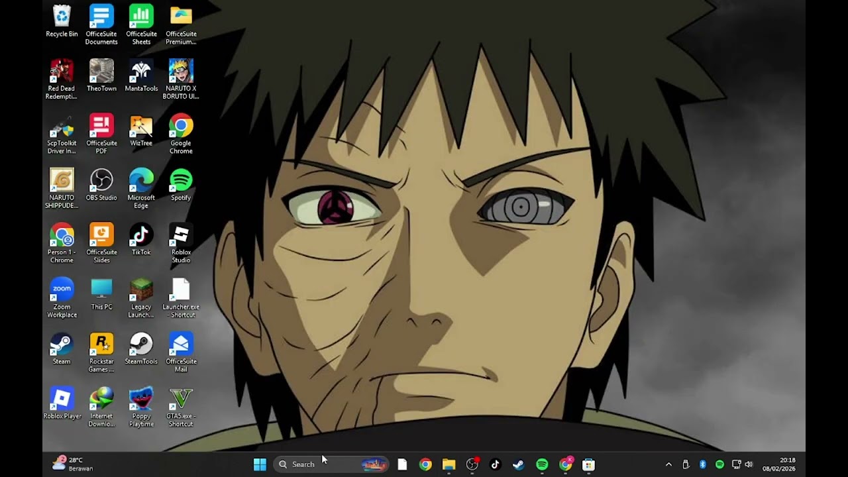Screen dimensions: 848x477
Task: Select the GTA5.exe - Shortcut desktop icon
Action: point(181,407)
